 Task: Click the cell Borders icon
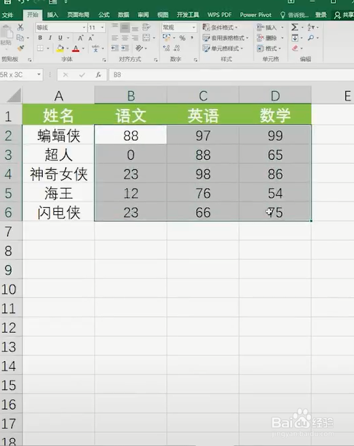click(40, 48)
